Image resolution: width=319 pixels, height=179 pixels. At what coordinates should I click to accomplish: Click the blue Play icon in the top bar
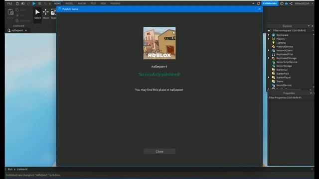click(x=34, y=3)
